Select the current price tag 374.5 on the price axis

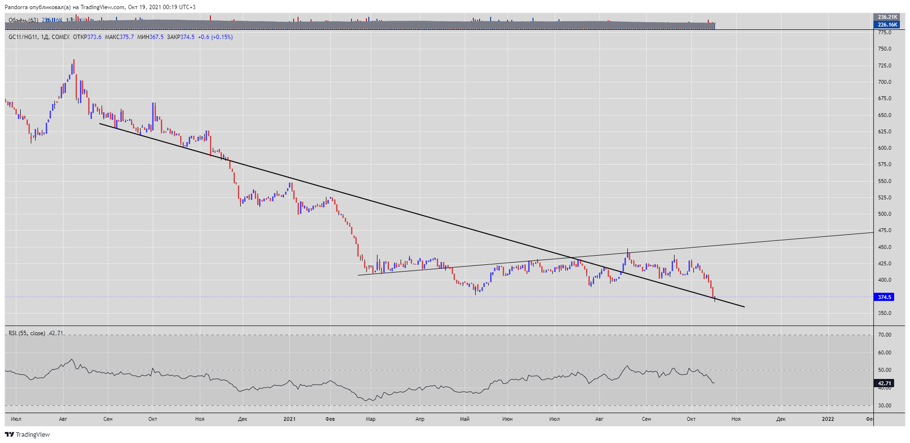coord(884,297)
